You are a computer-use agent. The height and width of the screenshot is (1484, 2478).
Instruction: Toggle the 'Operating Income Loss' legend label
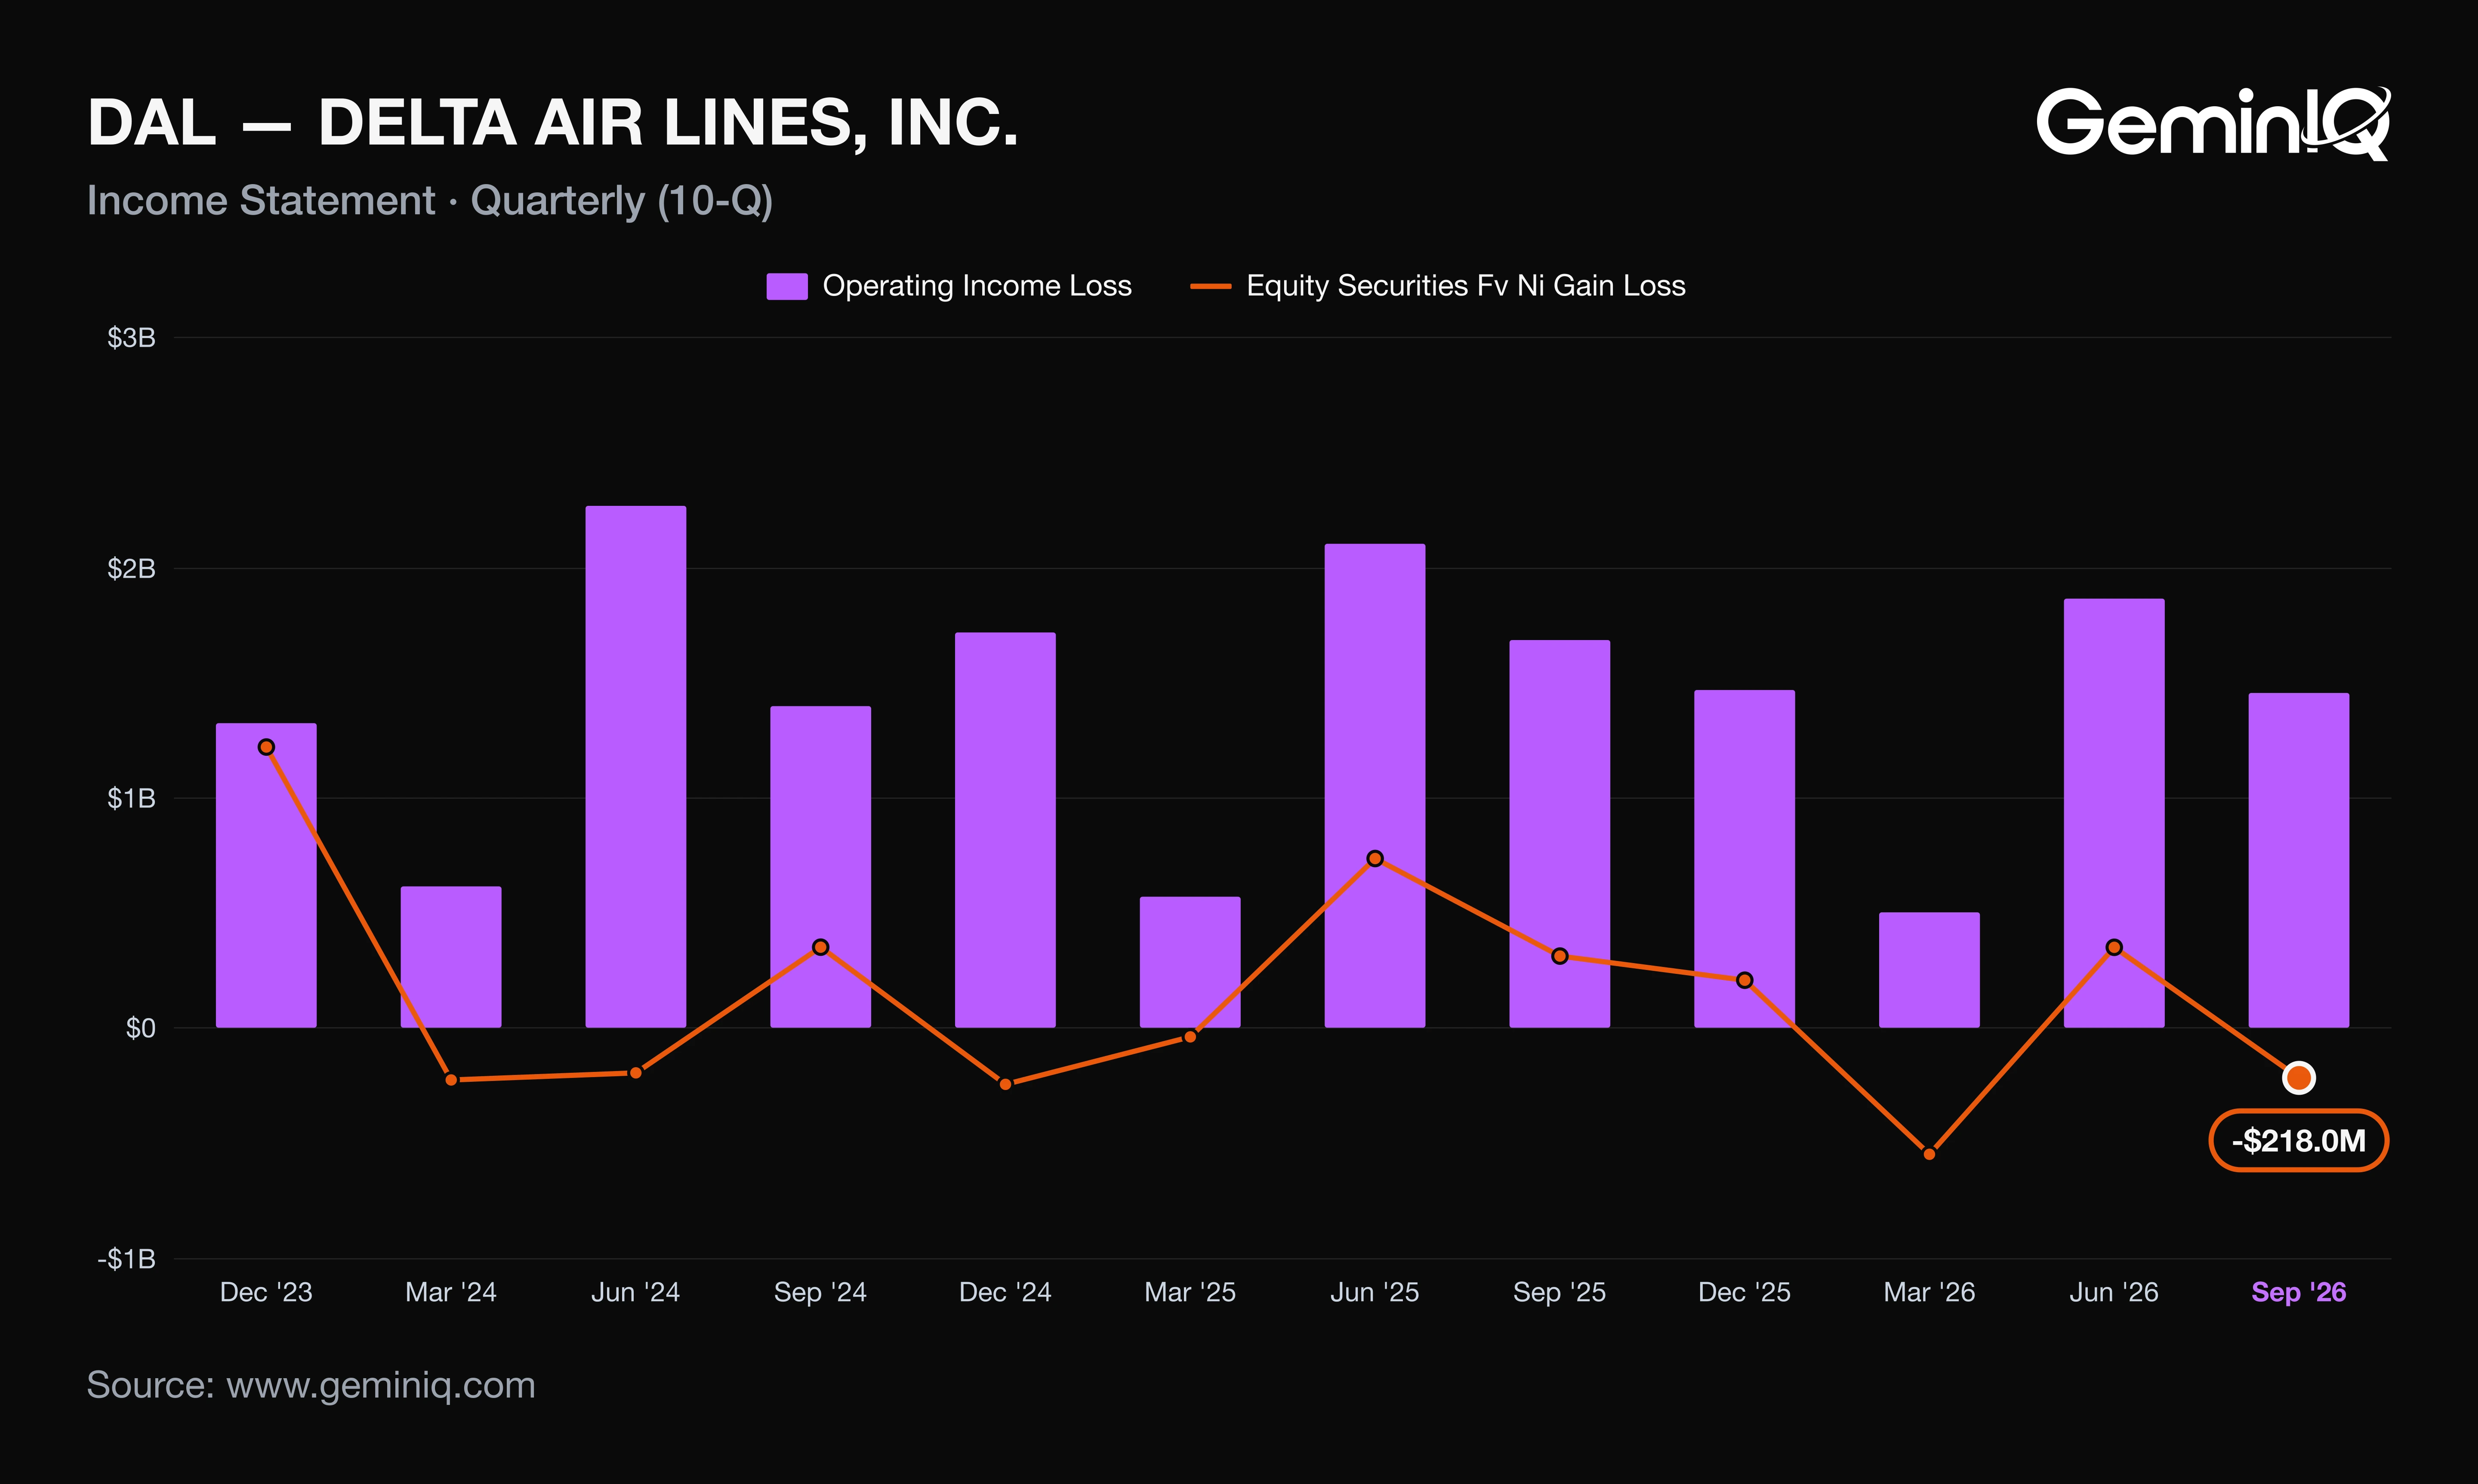tap(977, 286)
